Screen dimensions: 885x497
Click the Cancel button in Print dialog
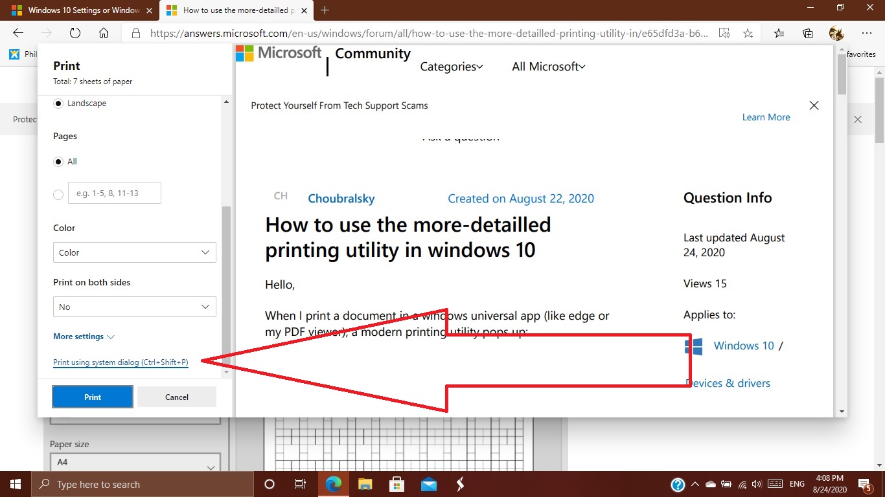coord(177,397)
